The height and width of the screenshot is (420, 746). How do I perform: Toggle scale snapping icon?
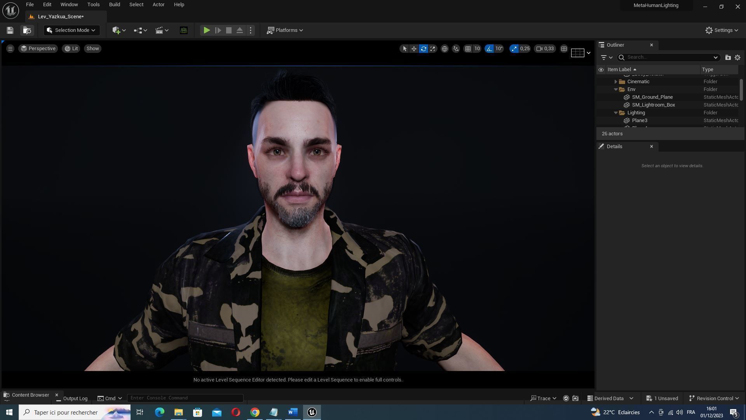[x=514, y=49]
